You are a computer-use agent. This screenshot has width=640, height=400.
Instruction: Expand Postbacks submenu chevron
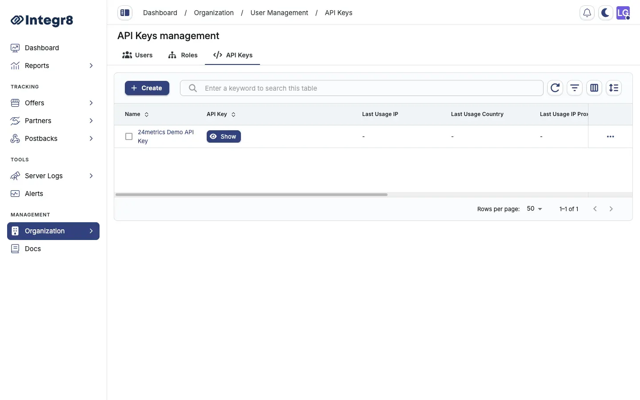coord(91,139)
